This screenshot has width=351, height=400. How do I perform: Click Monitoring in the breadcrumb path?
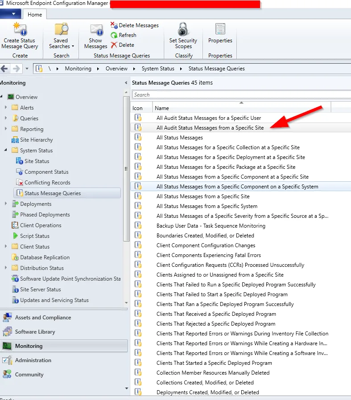[x=78, y=69]
